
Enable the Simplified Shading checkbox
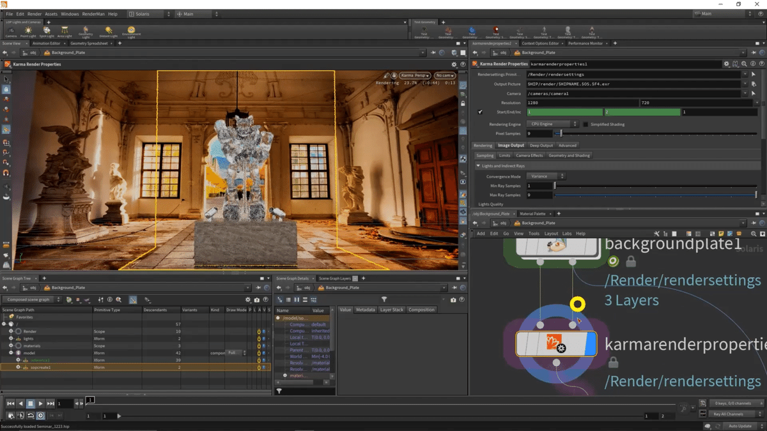click(586, 125)
